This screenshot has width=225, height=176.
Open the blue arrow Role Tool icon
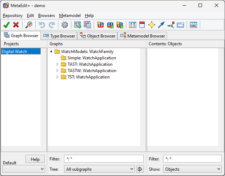pos(161,25)
